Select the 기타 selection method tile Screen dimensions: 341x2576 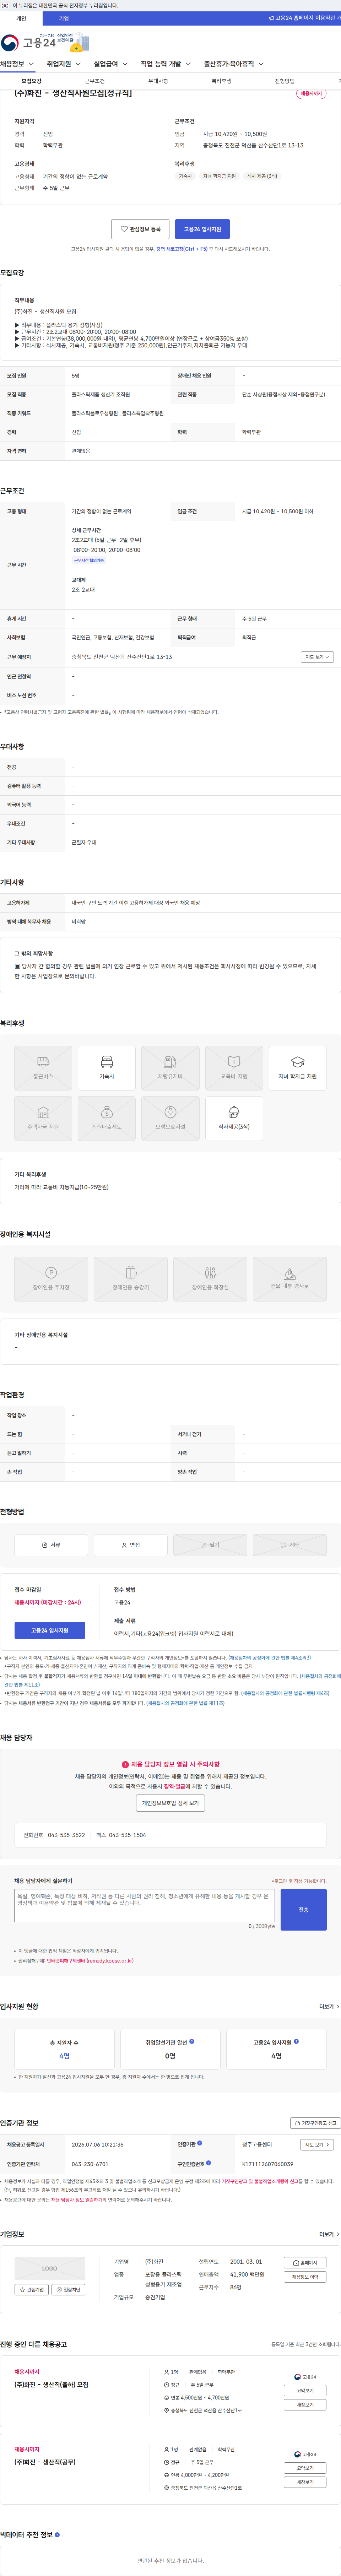pos(289,1545)
